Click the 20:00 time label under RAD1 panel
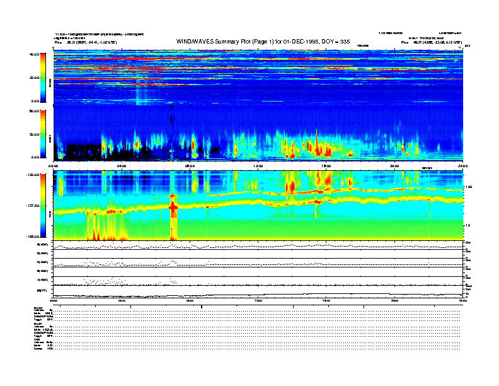This screenshot has height=386, width=499. (394, 166)
